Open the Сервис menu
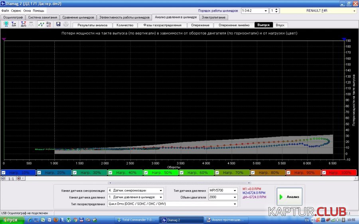The image size is (359, 224). tap(16, 10)
